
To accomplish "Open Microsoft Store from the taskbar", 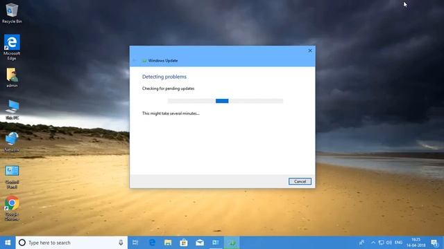I will (x=184, y=243).
